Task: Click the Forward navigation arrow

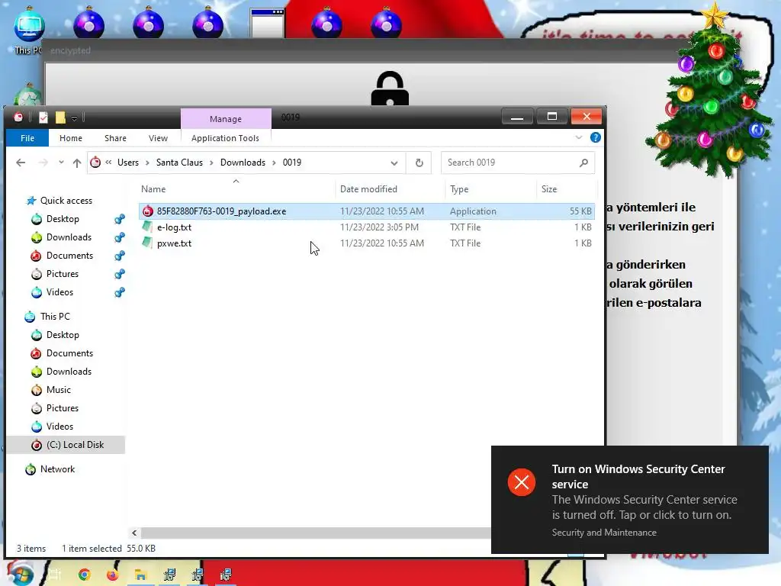Action: pyautogui.click(x=43, y=163)
